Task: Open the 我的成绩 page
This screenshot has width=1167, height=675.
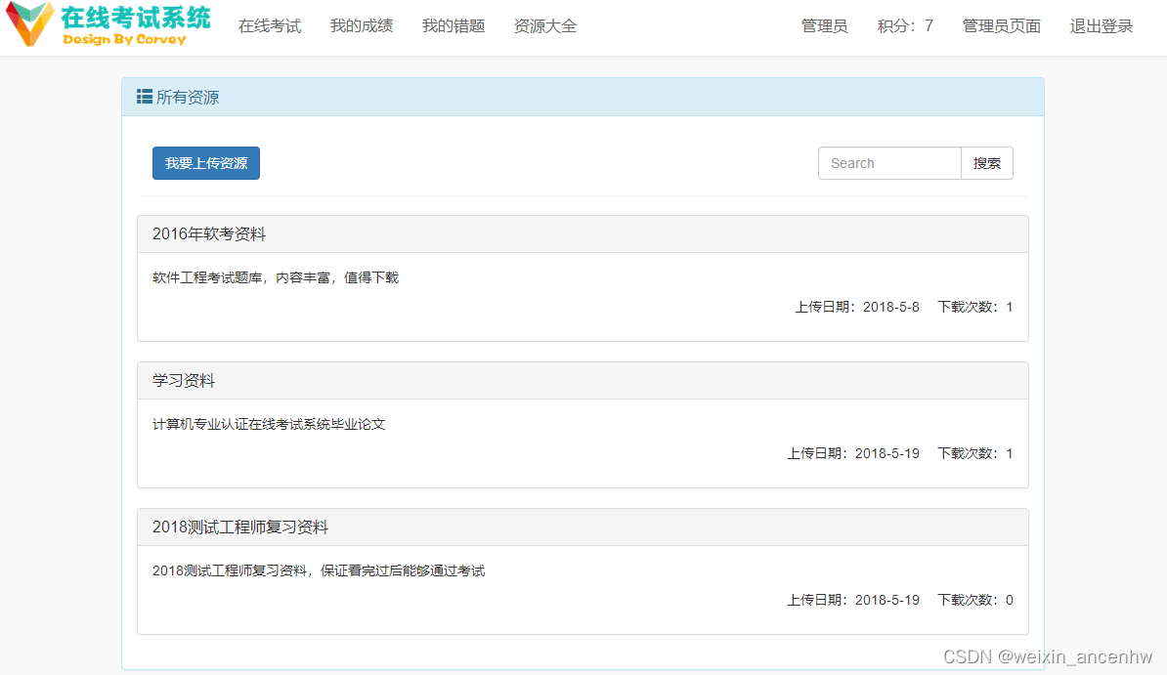Action: (361, 26)
